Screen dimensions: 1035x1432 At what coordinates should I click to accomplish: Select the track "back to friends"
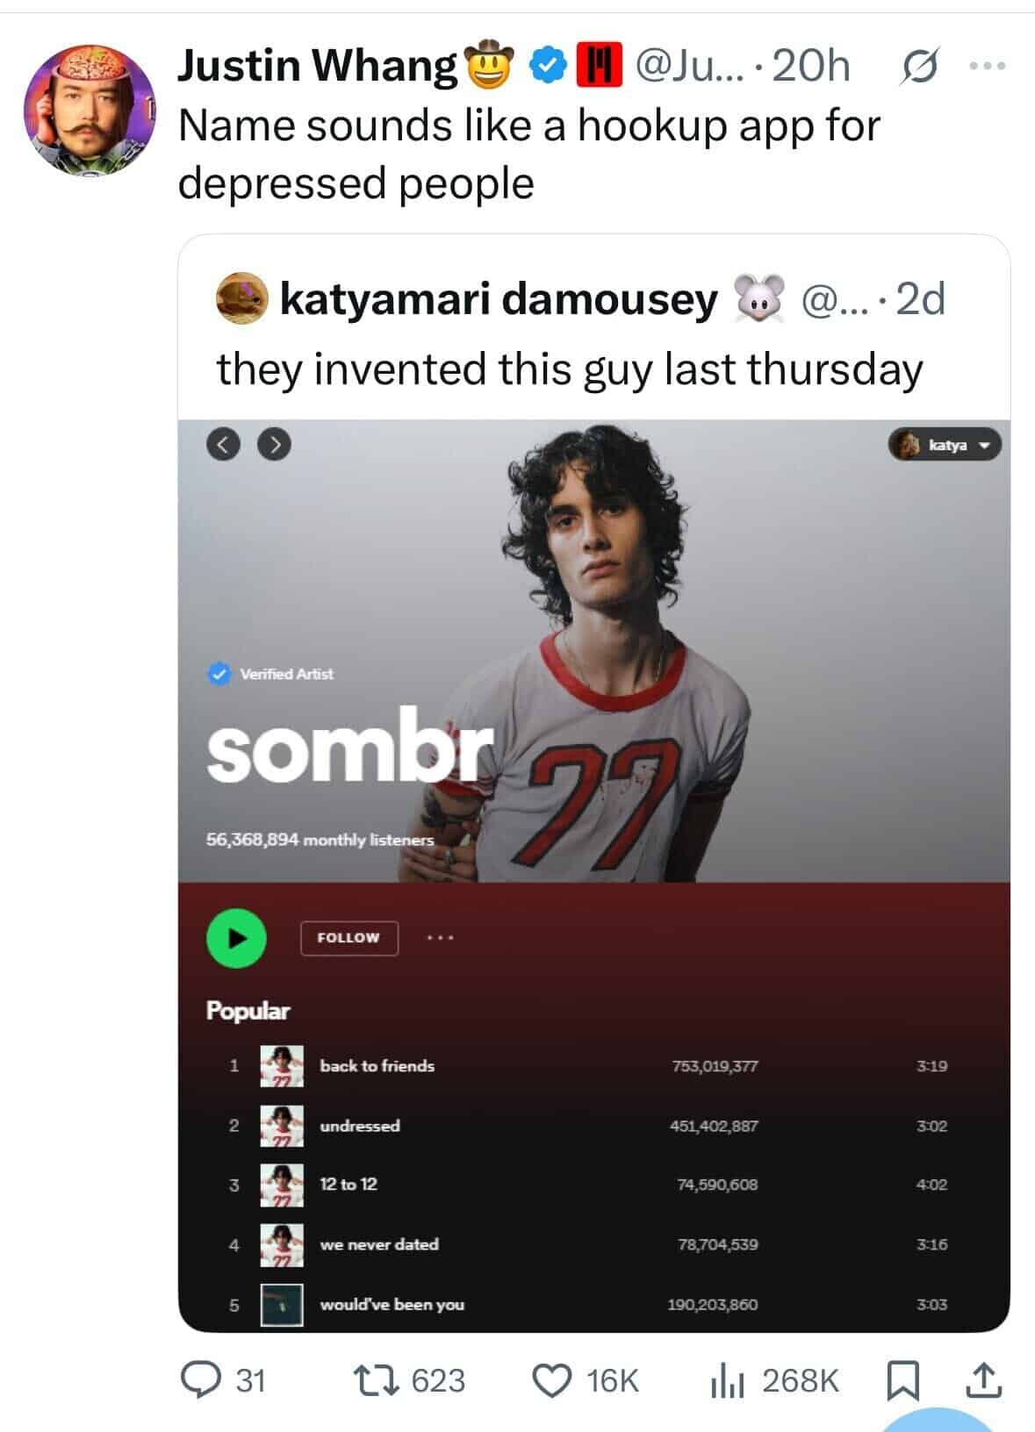click(377, 1066)
